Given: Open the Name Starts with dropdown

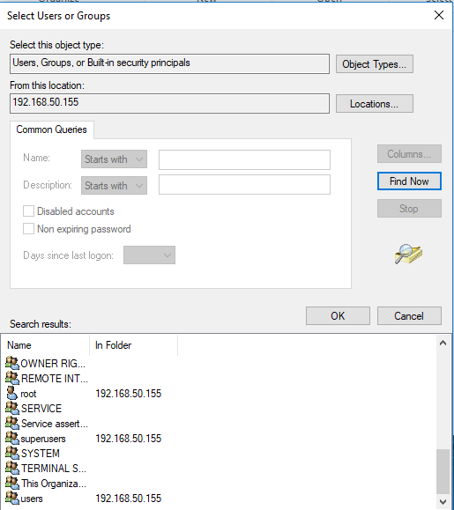Looking at the screenshot, I should (114, 159).
